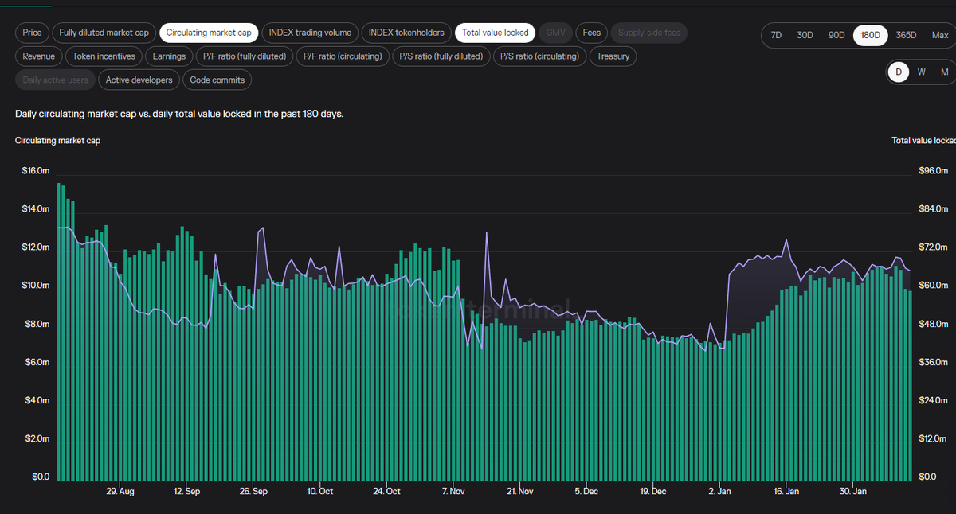Enable the Treasury metric chip
This screenshot has width=956, height=514.
coord(613,56)
